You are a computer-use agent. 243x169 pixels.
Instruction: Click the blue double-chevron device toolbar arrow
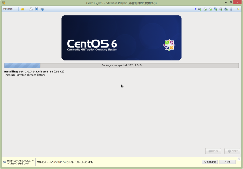pos(196,9)
